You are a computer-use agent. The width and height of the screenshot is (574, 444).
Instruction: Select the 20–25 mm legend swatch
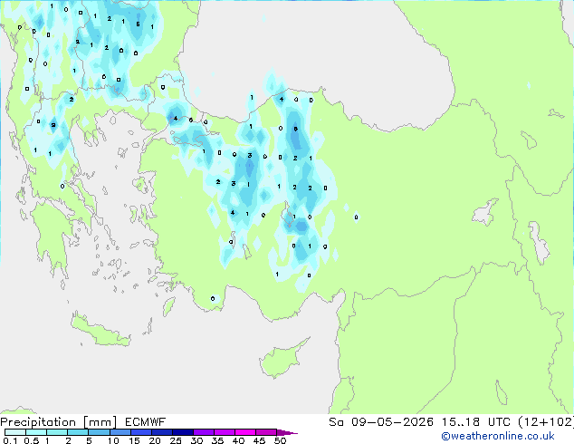[x=162, y=432]
